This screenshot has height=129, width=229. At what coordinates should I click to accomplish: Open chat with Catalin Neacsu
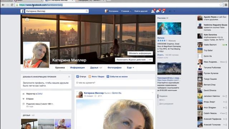[212, 113]
